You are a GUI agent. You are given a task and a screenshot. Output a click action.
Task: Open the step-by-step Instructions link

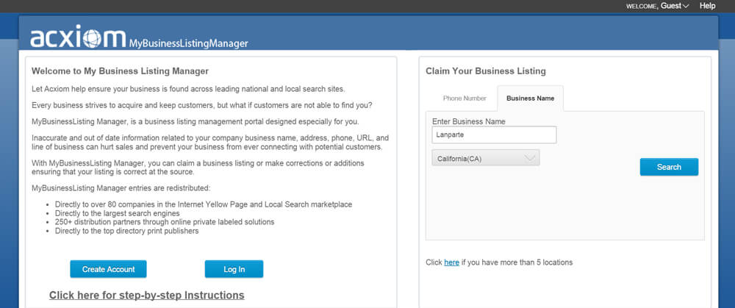tap(147, 296)
